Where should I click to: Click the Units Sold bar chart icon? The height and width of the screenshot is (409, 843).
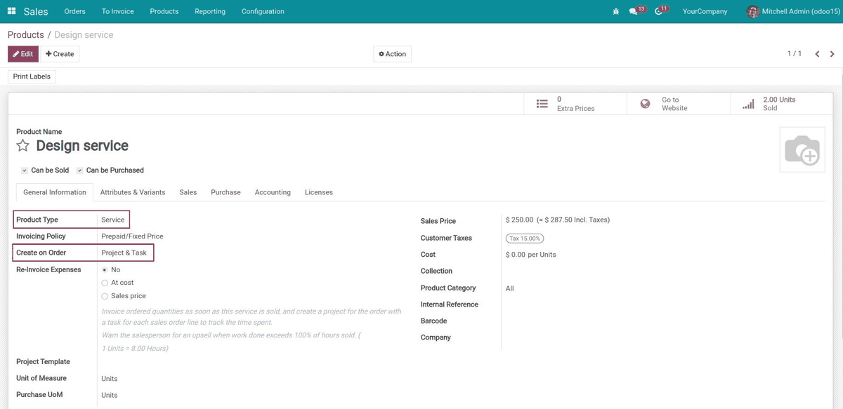tap(748, 104)
